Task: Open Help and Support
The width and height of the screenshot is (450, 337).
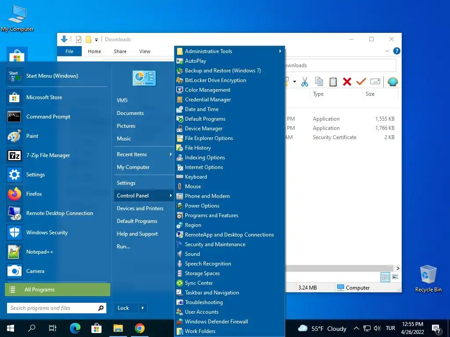Action: (x=144, y=234)
